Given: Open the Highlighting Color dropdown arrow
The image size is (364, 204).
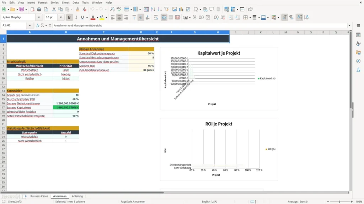Looking at the screenshot, I should [x=106, y=18].
